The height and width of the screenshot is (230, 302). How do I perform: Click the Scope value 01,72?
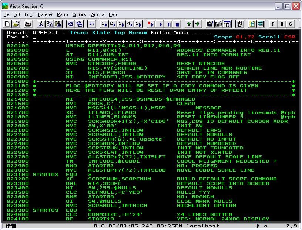click(x=245, y=37)
